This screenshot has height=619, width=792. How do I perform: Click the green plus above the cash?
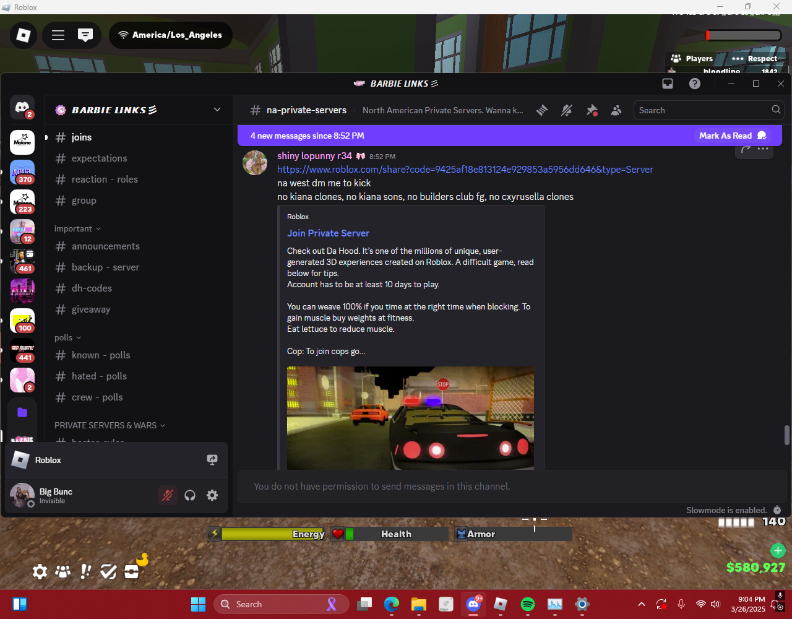coord(778,550)
